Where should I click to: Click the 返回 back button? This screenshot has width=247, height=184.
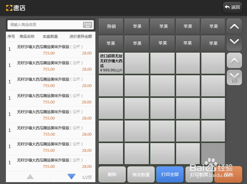pos(232,7)
